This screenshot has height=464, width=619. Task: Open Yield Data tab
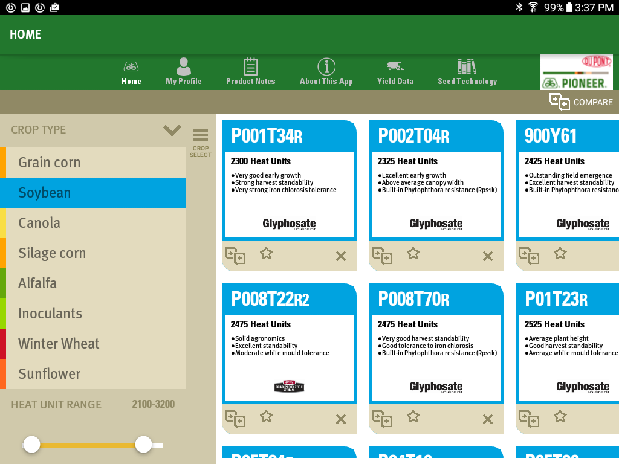(x=395, y=73)
